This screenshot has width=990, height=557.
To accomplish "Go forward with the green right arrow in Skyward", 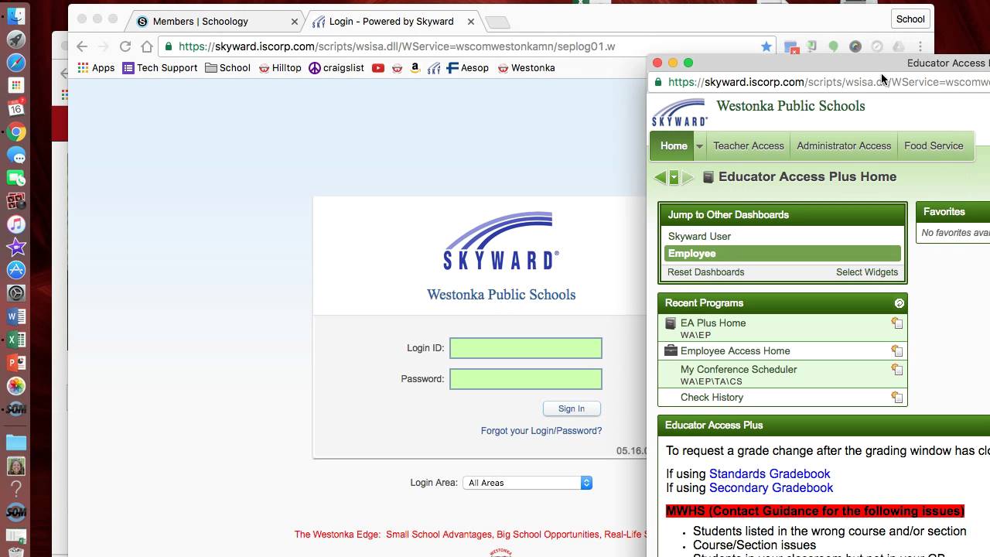I will (x=688, y=177).
